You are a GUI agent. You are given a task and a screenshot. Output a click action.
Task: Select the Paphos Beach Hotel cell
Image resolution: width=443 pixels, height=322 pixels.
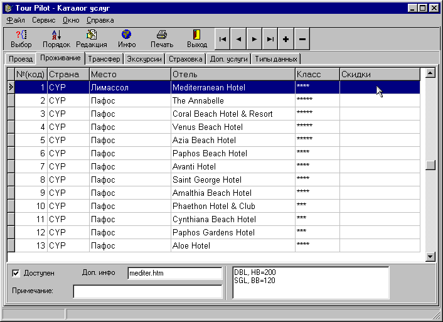coord(233,153)
